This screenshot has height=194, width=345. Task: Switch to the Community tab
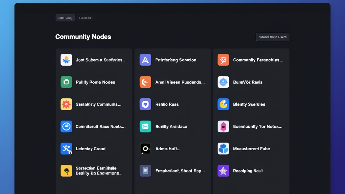coord(65,18)
